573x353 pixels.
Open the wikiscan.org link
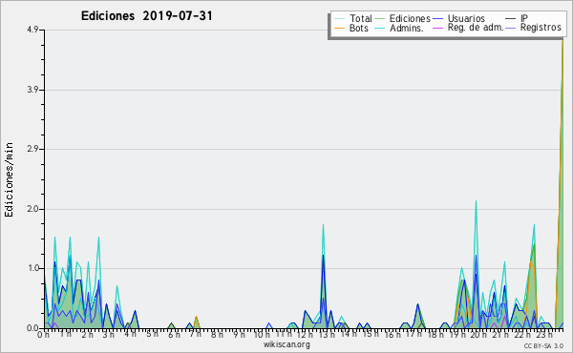click(286, 344)
